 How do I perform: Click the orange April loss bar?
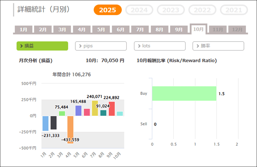click(x=71, y=129)
